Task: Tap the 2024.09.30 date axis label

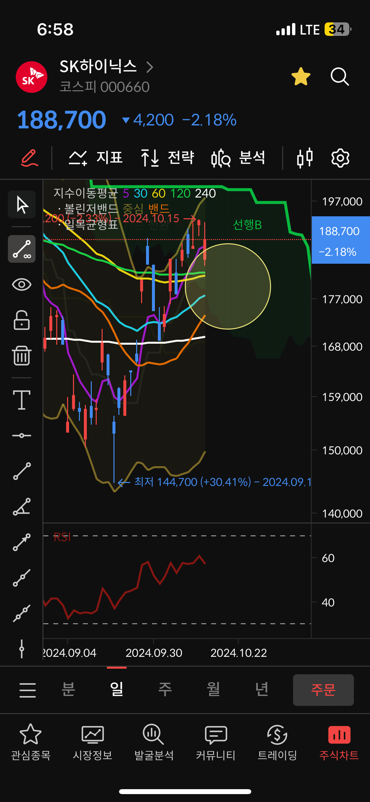Action: [x=154, y=653]
